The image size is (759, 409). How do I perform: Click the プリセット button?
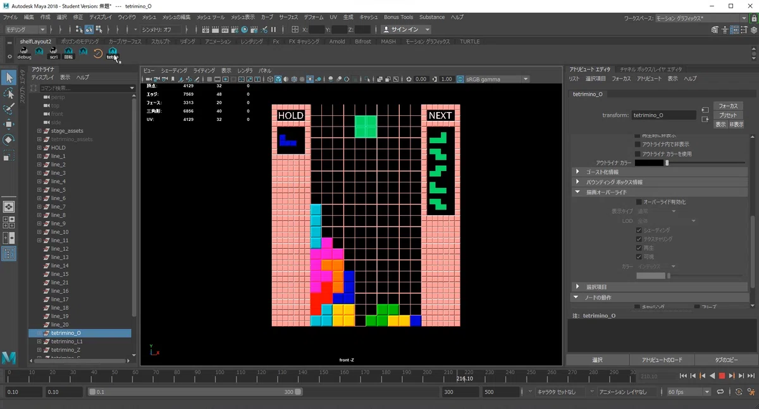coord(729,115)
